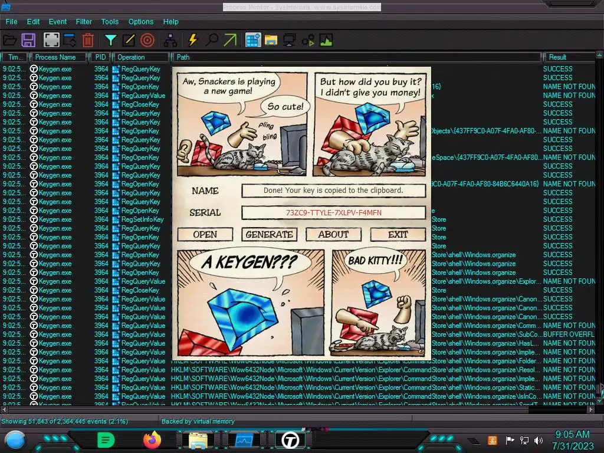
Task: Click the GENERATE button in keygen
Action: (269, 234)
